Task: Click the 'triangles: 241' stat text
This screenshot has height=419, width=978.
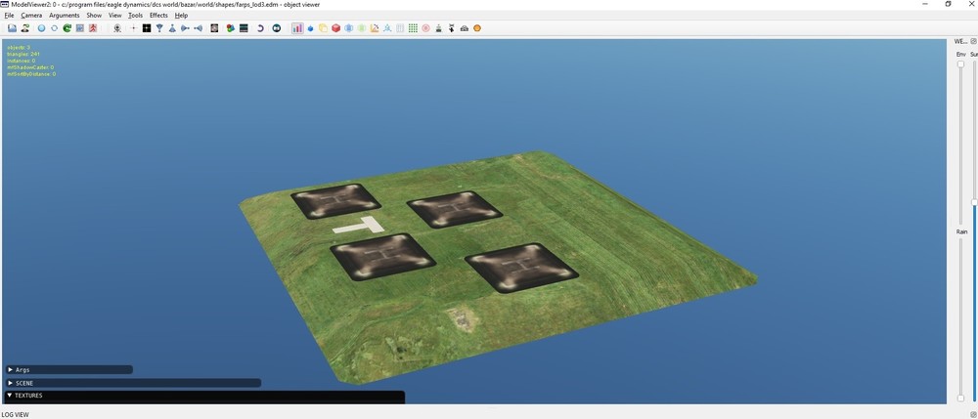Action: tap(23, 54)
